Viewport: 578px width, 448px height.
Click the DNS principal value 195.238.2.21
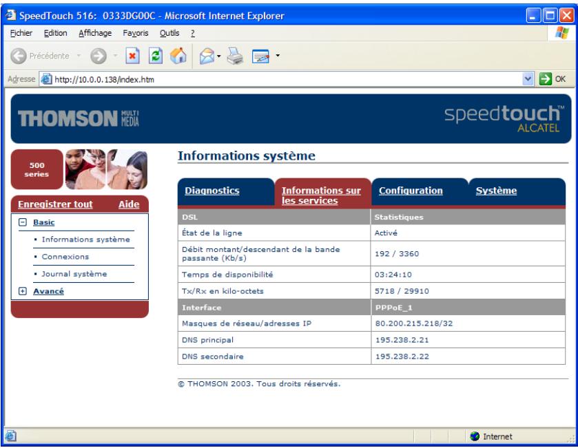tap(402, 340)
